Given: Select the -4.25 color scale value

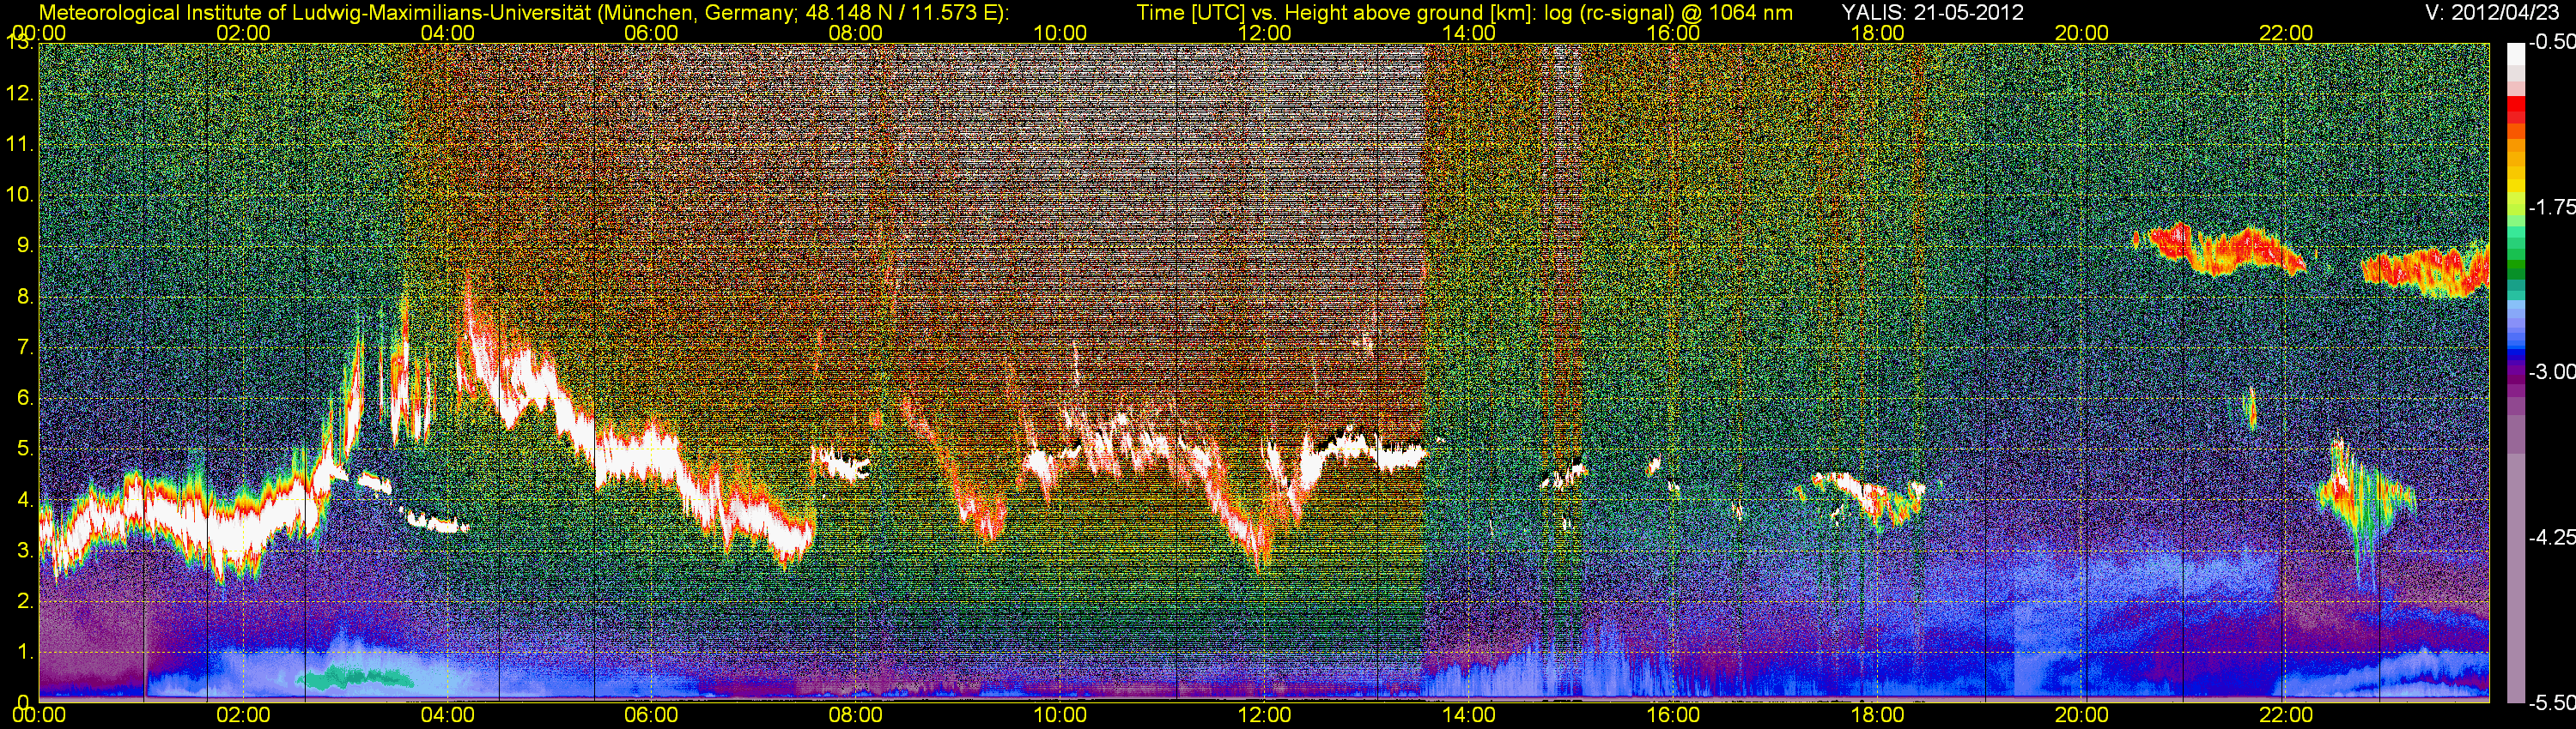Looking at the screenshot, I should pyautogui.click(x=2550, y=537).
